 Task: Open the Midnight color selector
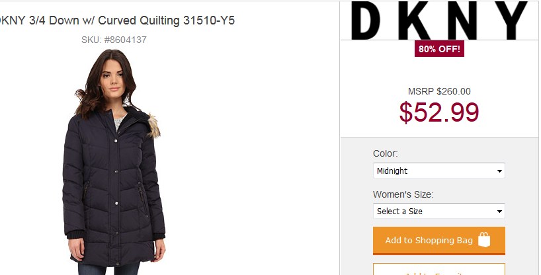439,171
